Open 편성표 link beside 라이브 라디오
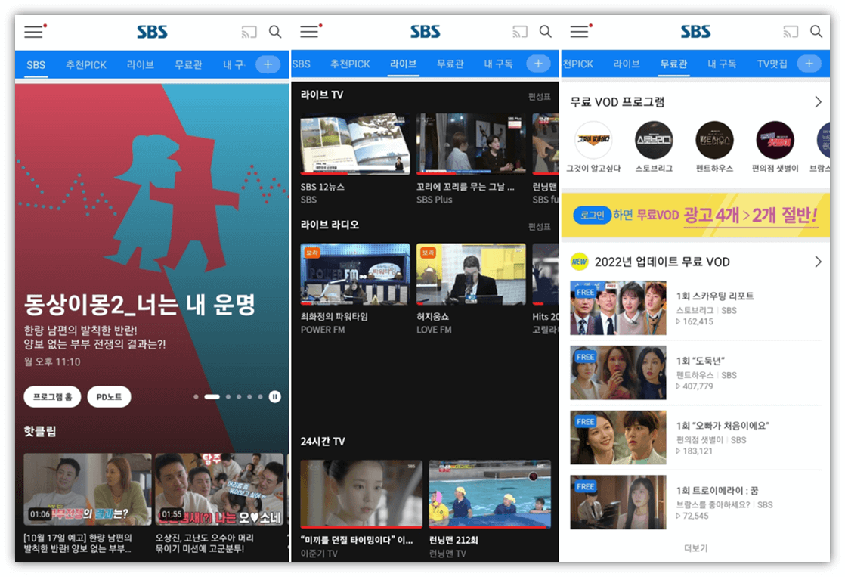Image resolution: width=845 pixels, height=577 pixels. (540, 226)
